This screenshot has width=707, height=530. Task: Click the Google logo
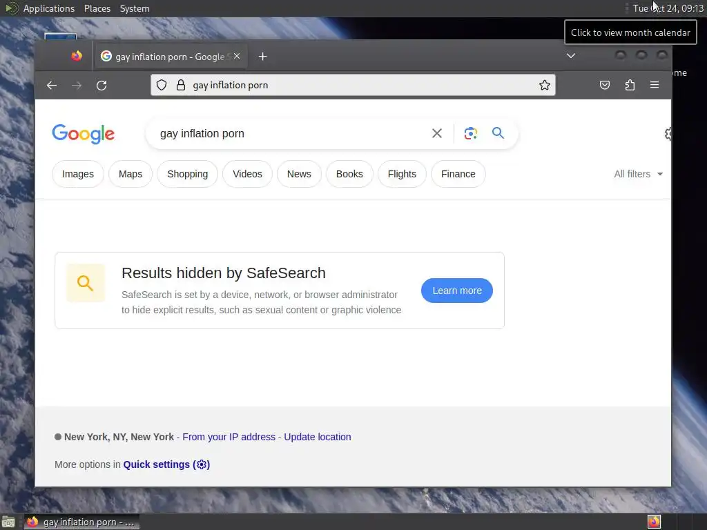(x=84, y=134)
